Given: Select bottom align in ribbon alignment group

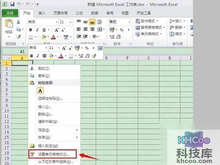Looking at the screenshot, I should (92, 22).
